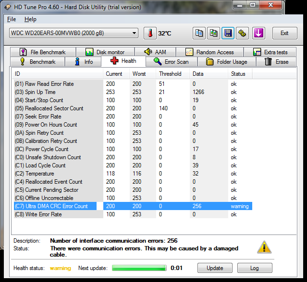Click the purple down-arrow icon
Screen dimensions: 307x282
pos(258,33)
